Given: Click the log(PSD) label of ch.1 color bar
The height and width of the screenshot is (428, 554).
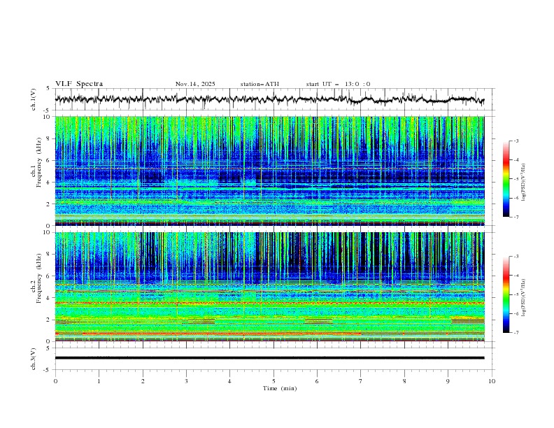Looking at the screenshot, I should (524, 183).
